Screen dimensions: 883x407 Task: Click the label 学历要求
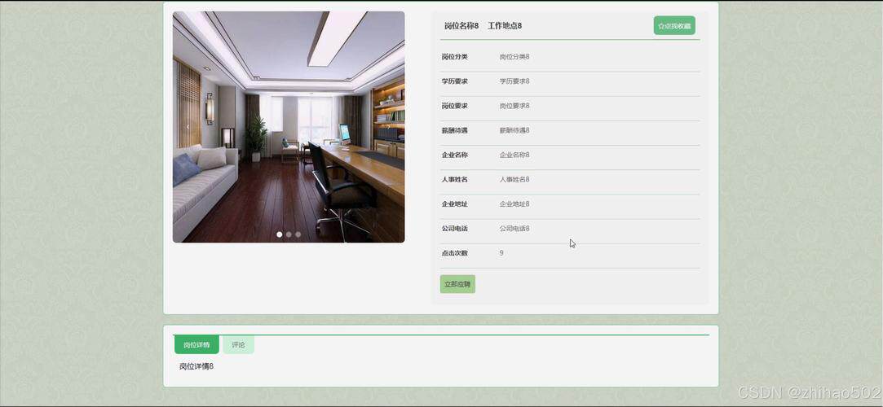(x=454, y=81)
